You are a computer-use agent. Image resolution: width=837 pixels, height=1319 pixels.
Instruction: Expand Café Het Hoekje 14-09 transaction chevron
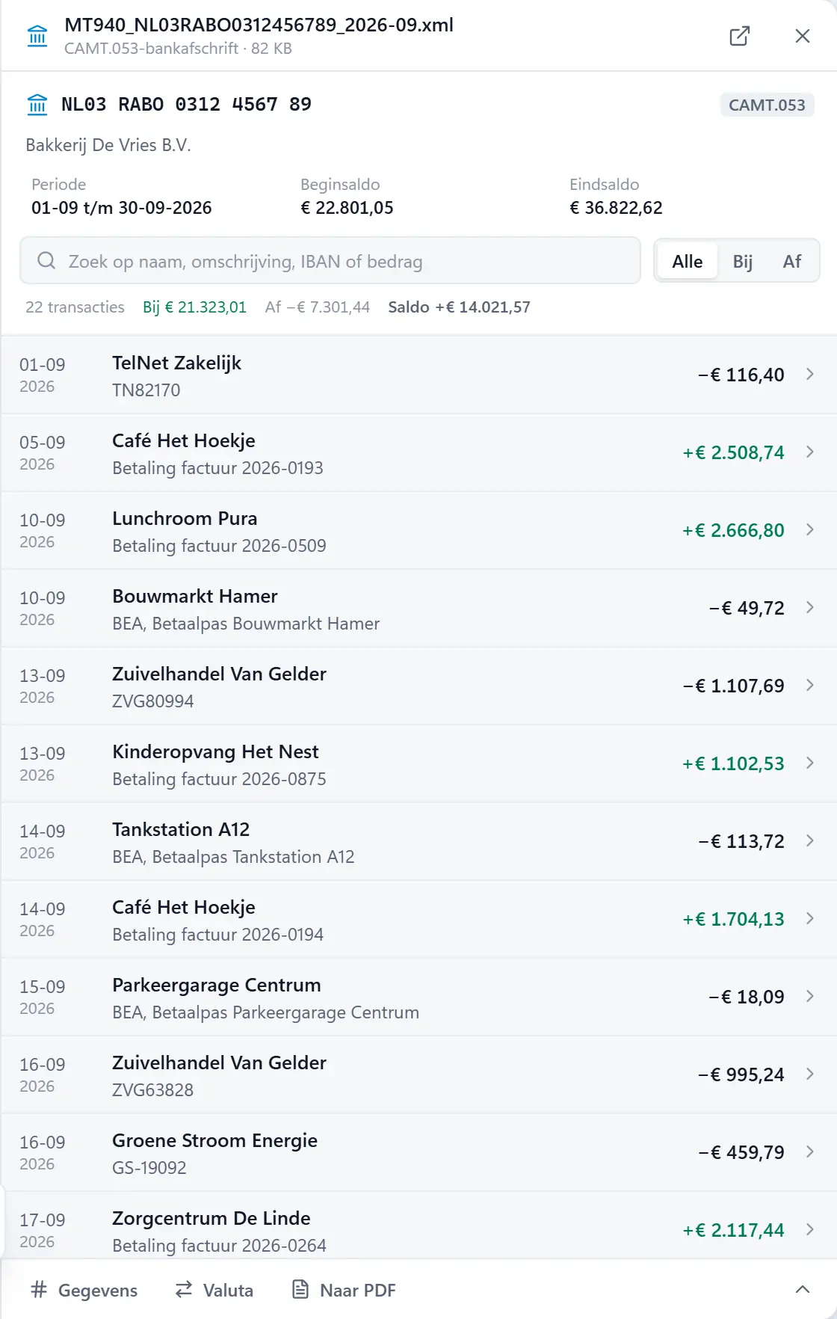(810, 919)
